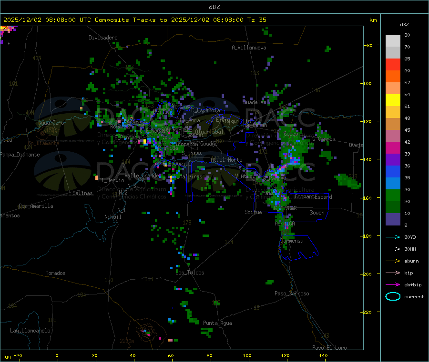
Task: Click the 'current' legend label text
Action: (x=414, y=297)
